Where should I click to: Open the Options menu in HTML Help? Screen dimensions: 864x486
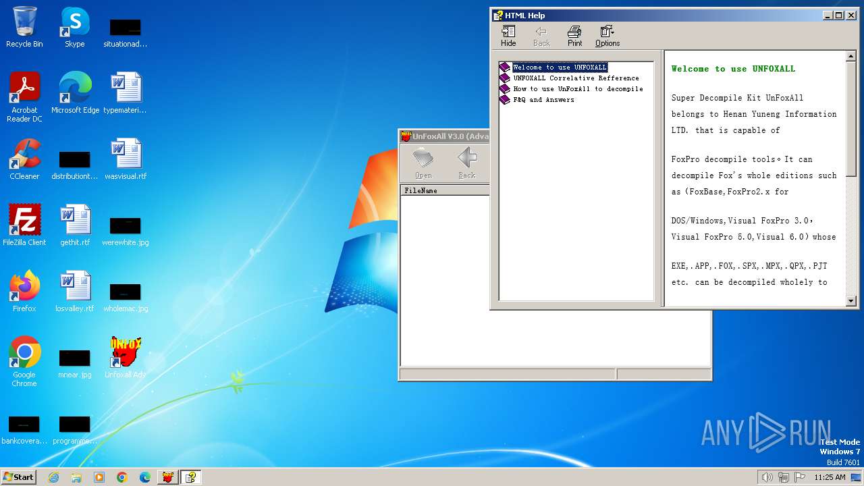point(607,36)
